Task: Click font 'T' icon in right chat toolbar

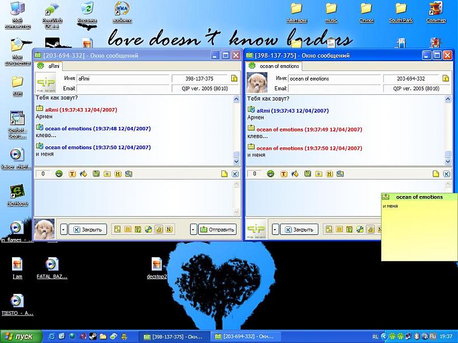Action: click(x=284, y=174)
